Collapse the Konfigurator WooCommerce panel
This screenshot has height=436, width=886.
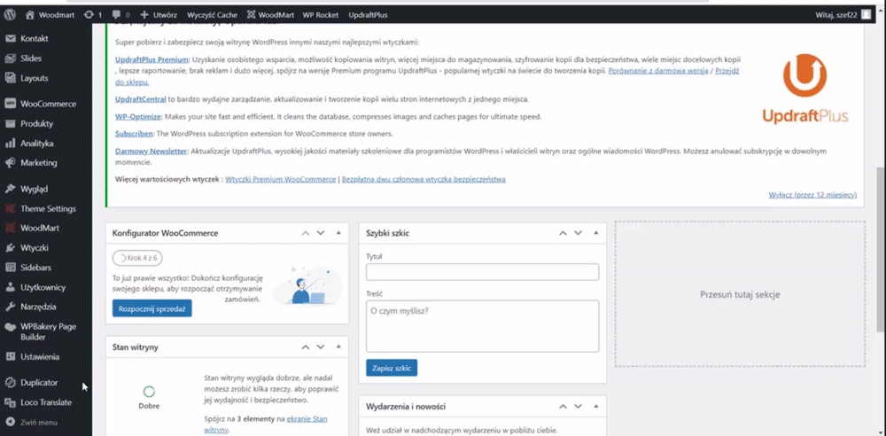(338, 233)
